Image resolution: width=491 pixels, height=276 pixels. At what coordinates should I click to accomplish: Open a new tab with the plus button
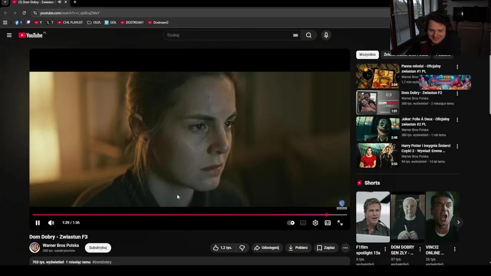75,2
